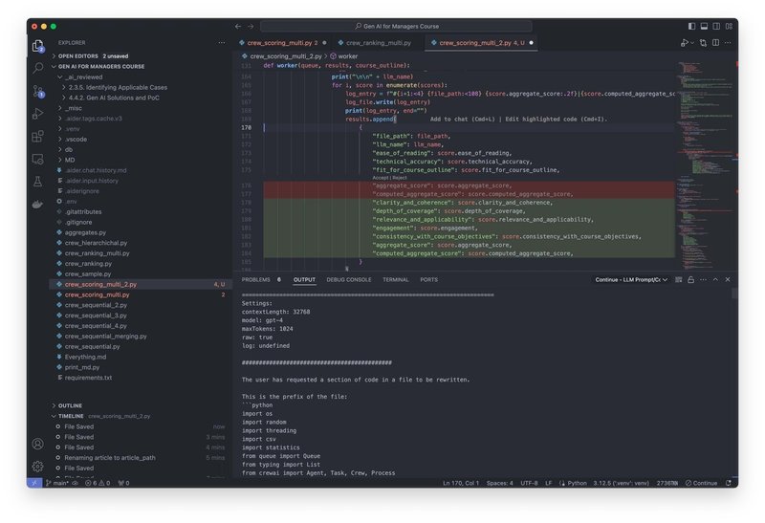The width and height of the screenshot is (765, 523).
Task: Open the Accounts menu icon
Action: pos(37,444)
